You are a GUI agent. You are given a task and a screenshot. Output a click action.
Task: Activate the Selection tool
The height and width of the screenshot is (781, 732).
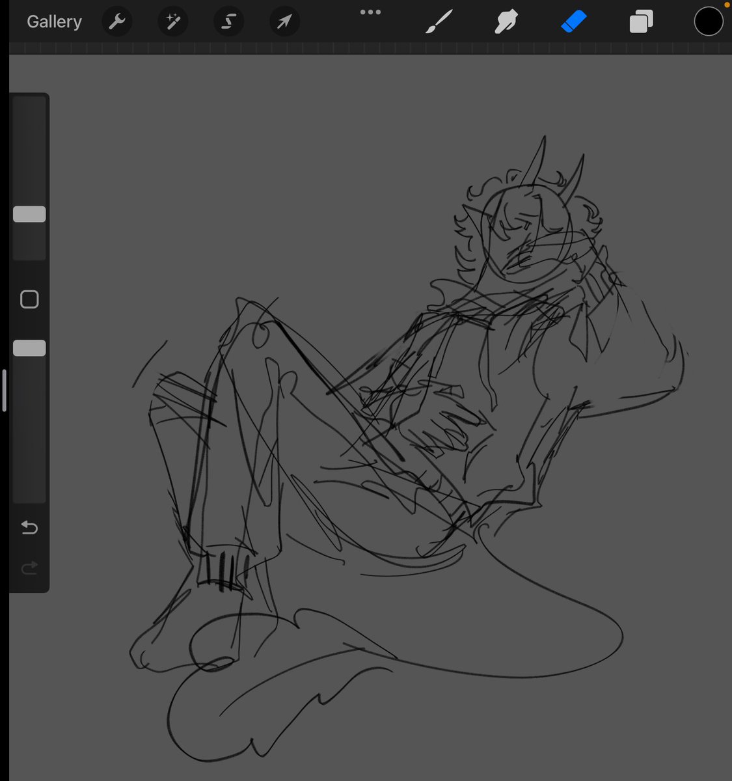tap(228, 21)
